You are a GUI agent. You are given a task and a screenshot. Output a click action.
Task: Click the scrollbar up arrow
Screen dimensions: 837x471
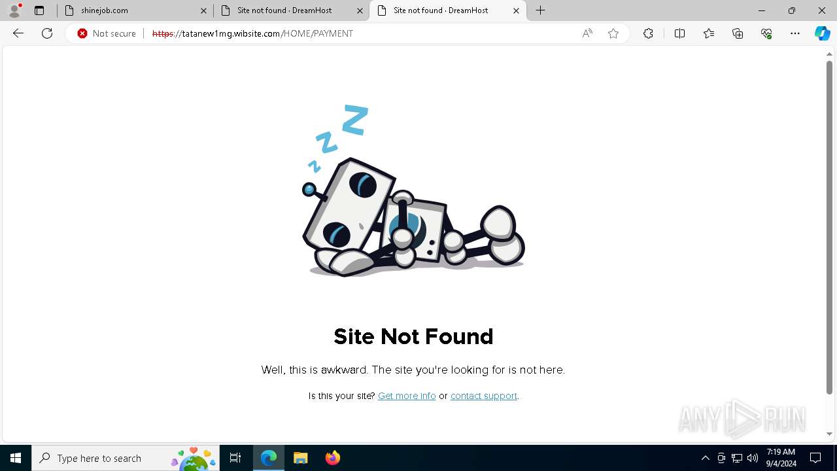(x=829, y=54)
